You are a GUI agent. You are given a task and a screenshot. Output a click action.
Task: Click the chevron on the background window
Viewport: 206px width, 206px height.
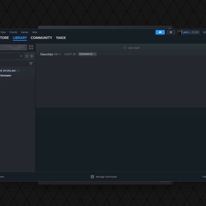pos(170,28)
